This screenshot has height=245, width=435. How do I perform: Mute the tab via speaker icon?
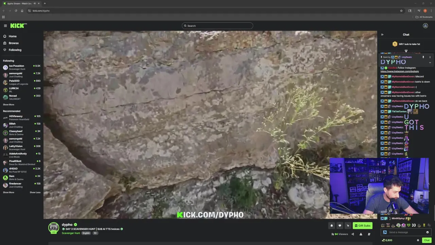tap(34, 3)
